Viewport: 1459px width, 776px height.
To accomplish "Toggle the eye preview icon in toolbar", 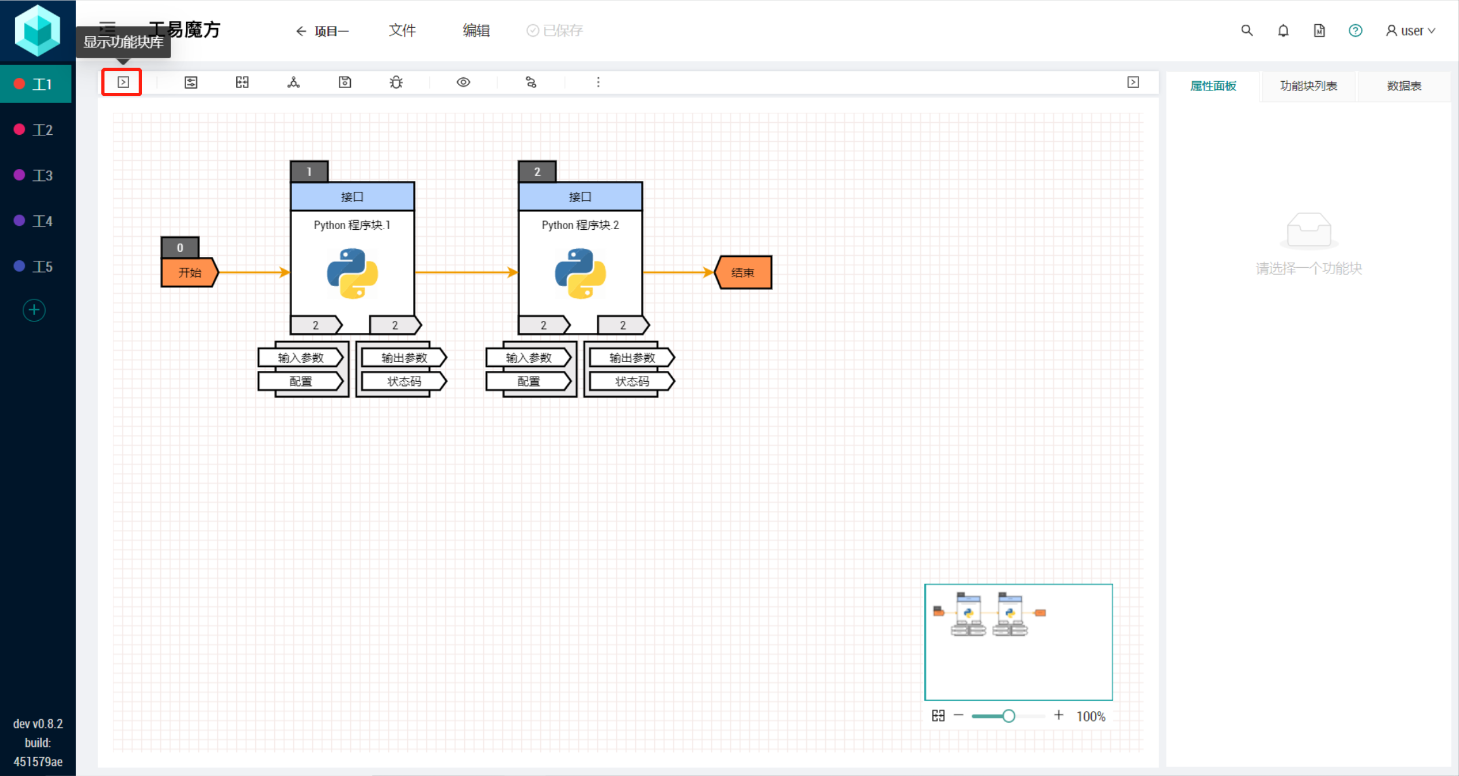I will point(464,82).
